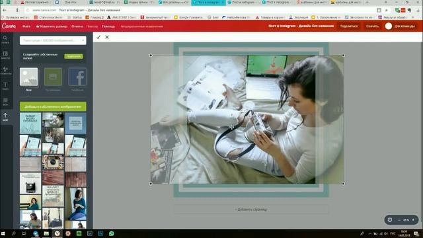The width and height of the screenshot is (423, 238).
Task: Click the Для команды button
Action: point(404,26)
